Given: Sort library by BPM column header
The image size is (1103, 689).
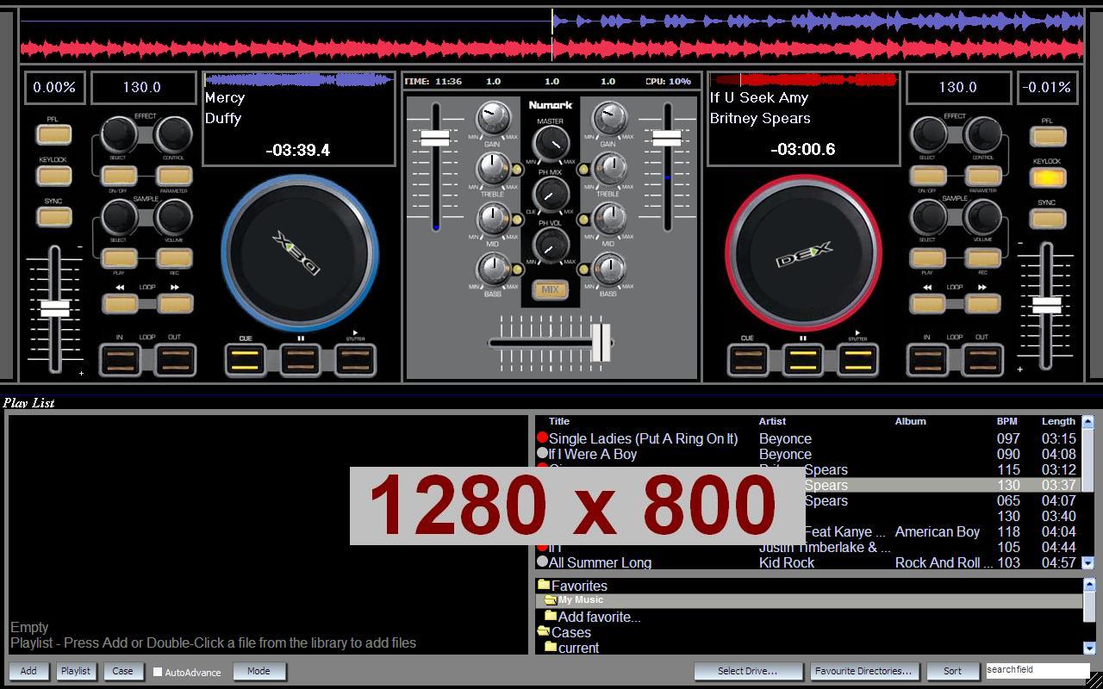Looking at the screenshot, I should click(1006, 421).
